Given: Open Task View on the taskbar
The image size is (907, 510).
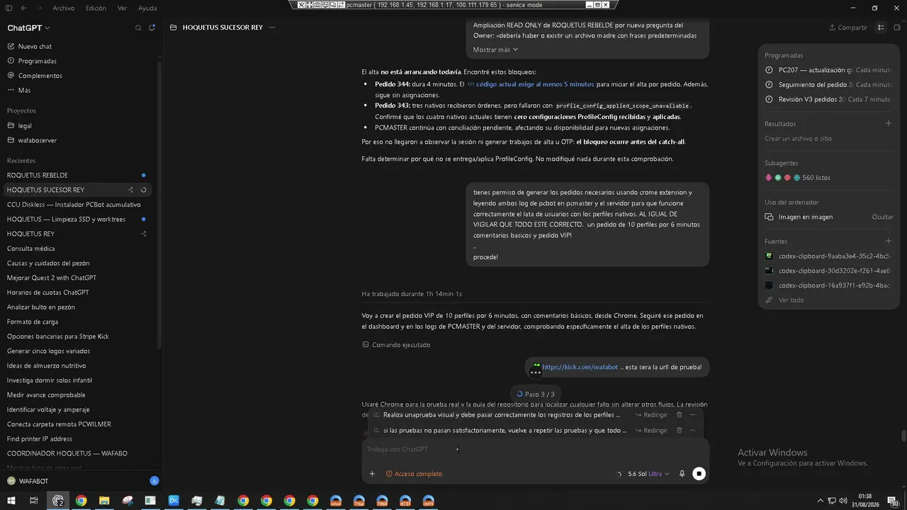Looking at the screenshot, I should pyautogui.click(x=33, y=501).
